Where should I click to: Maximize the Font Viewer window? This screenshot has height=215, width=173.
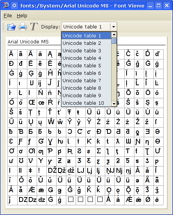click(x=159, y=6)
